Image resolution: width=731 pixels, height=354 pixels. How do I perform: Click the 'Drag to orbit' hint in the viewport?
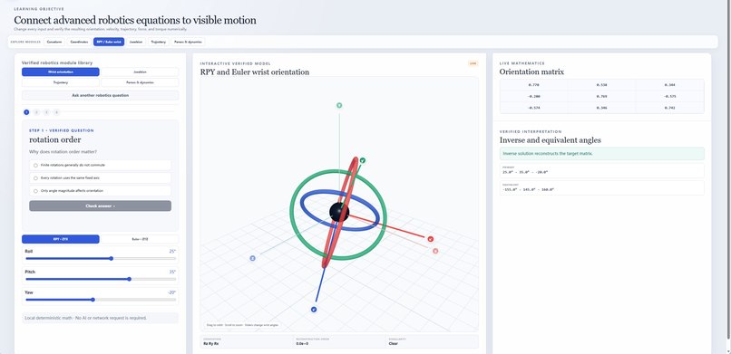242,325
